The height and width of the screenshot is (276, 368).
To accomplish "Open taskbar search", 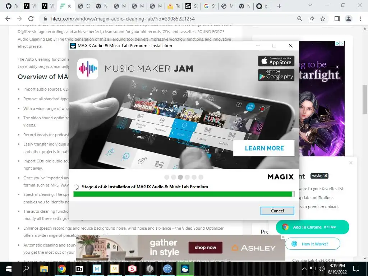I will tap(26, 269).
